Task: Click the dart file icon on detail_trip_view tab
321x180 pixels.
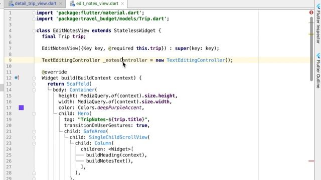Action: point(11,3)
